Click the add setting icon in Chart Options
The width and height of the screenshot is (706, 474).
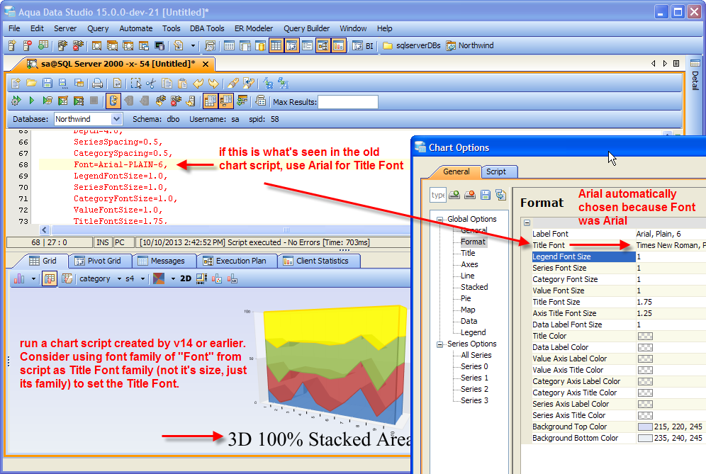454,194
